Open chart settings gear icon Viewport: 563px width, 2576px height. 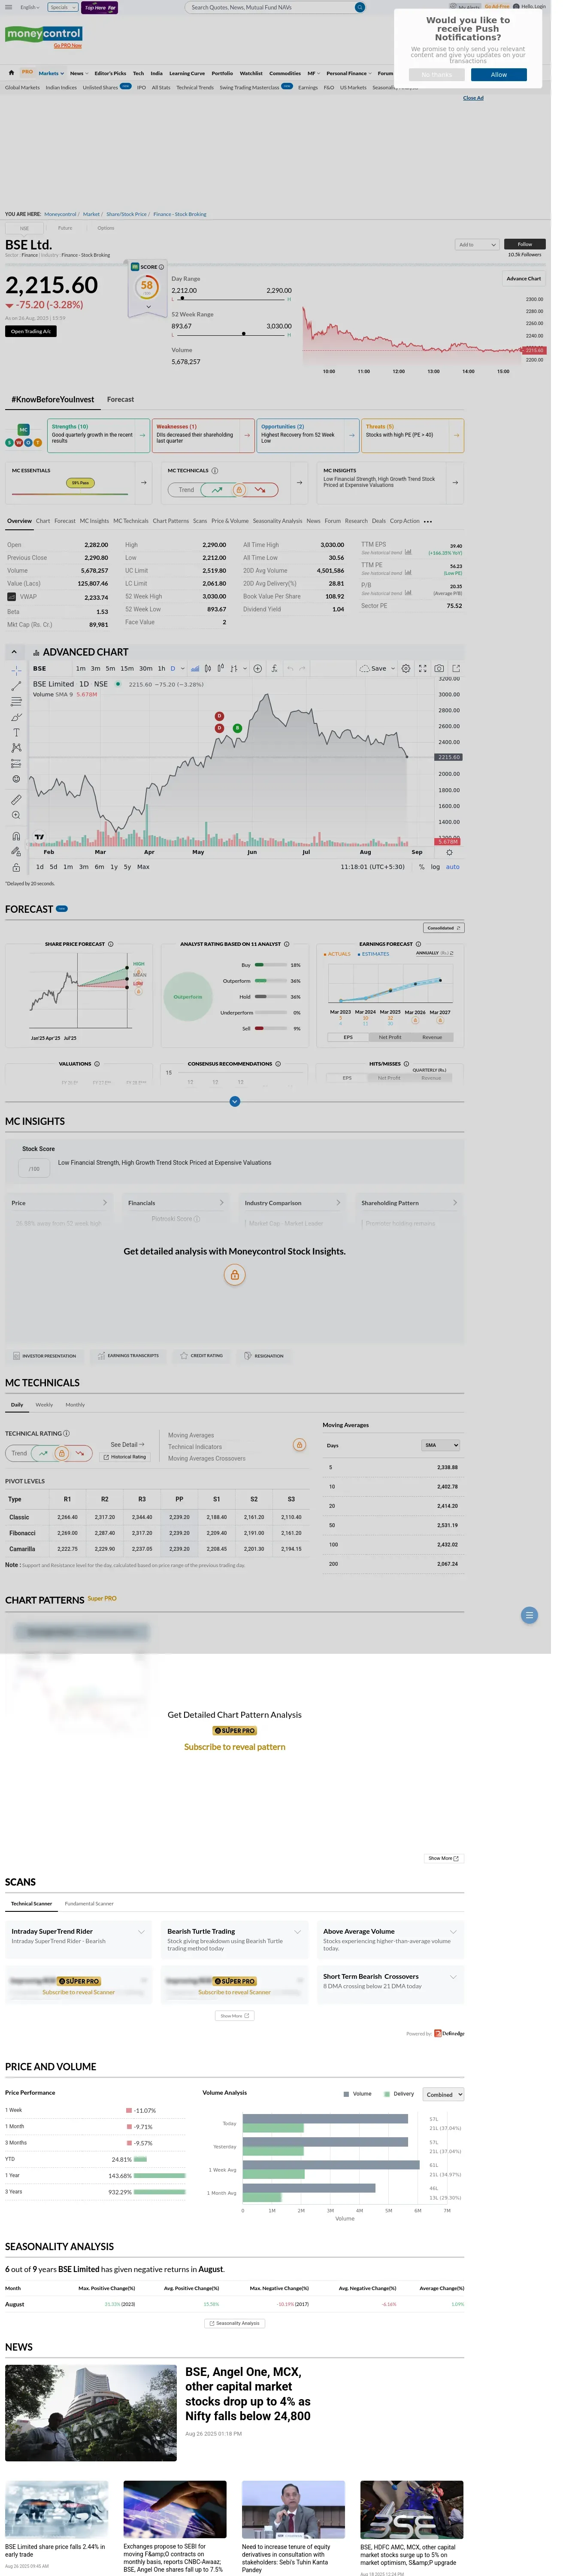pos(406,668)
